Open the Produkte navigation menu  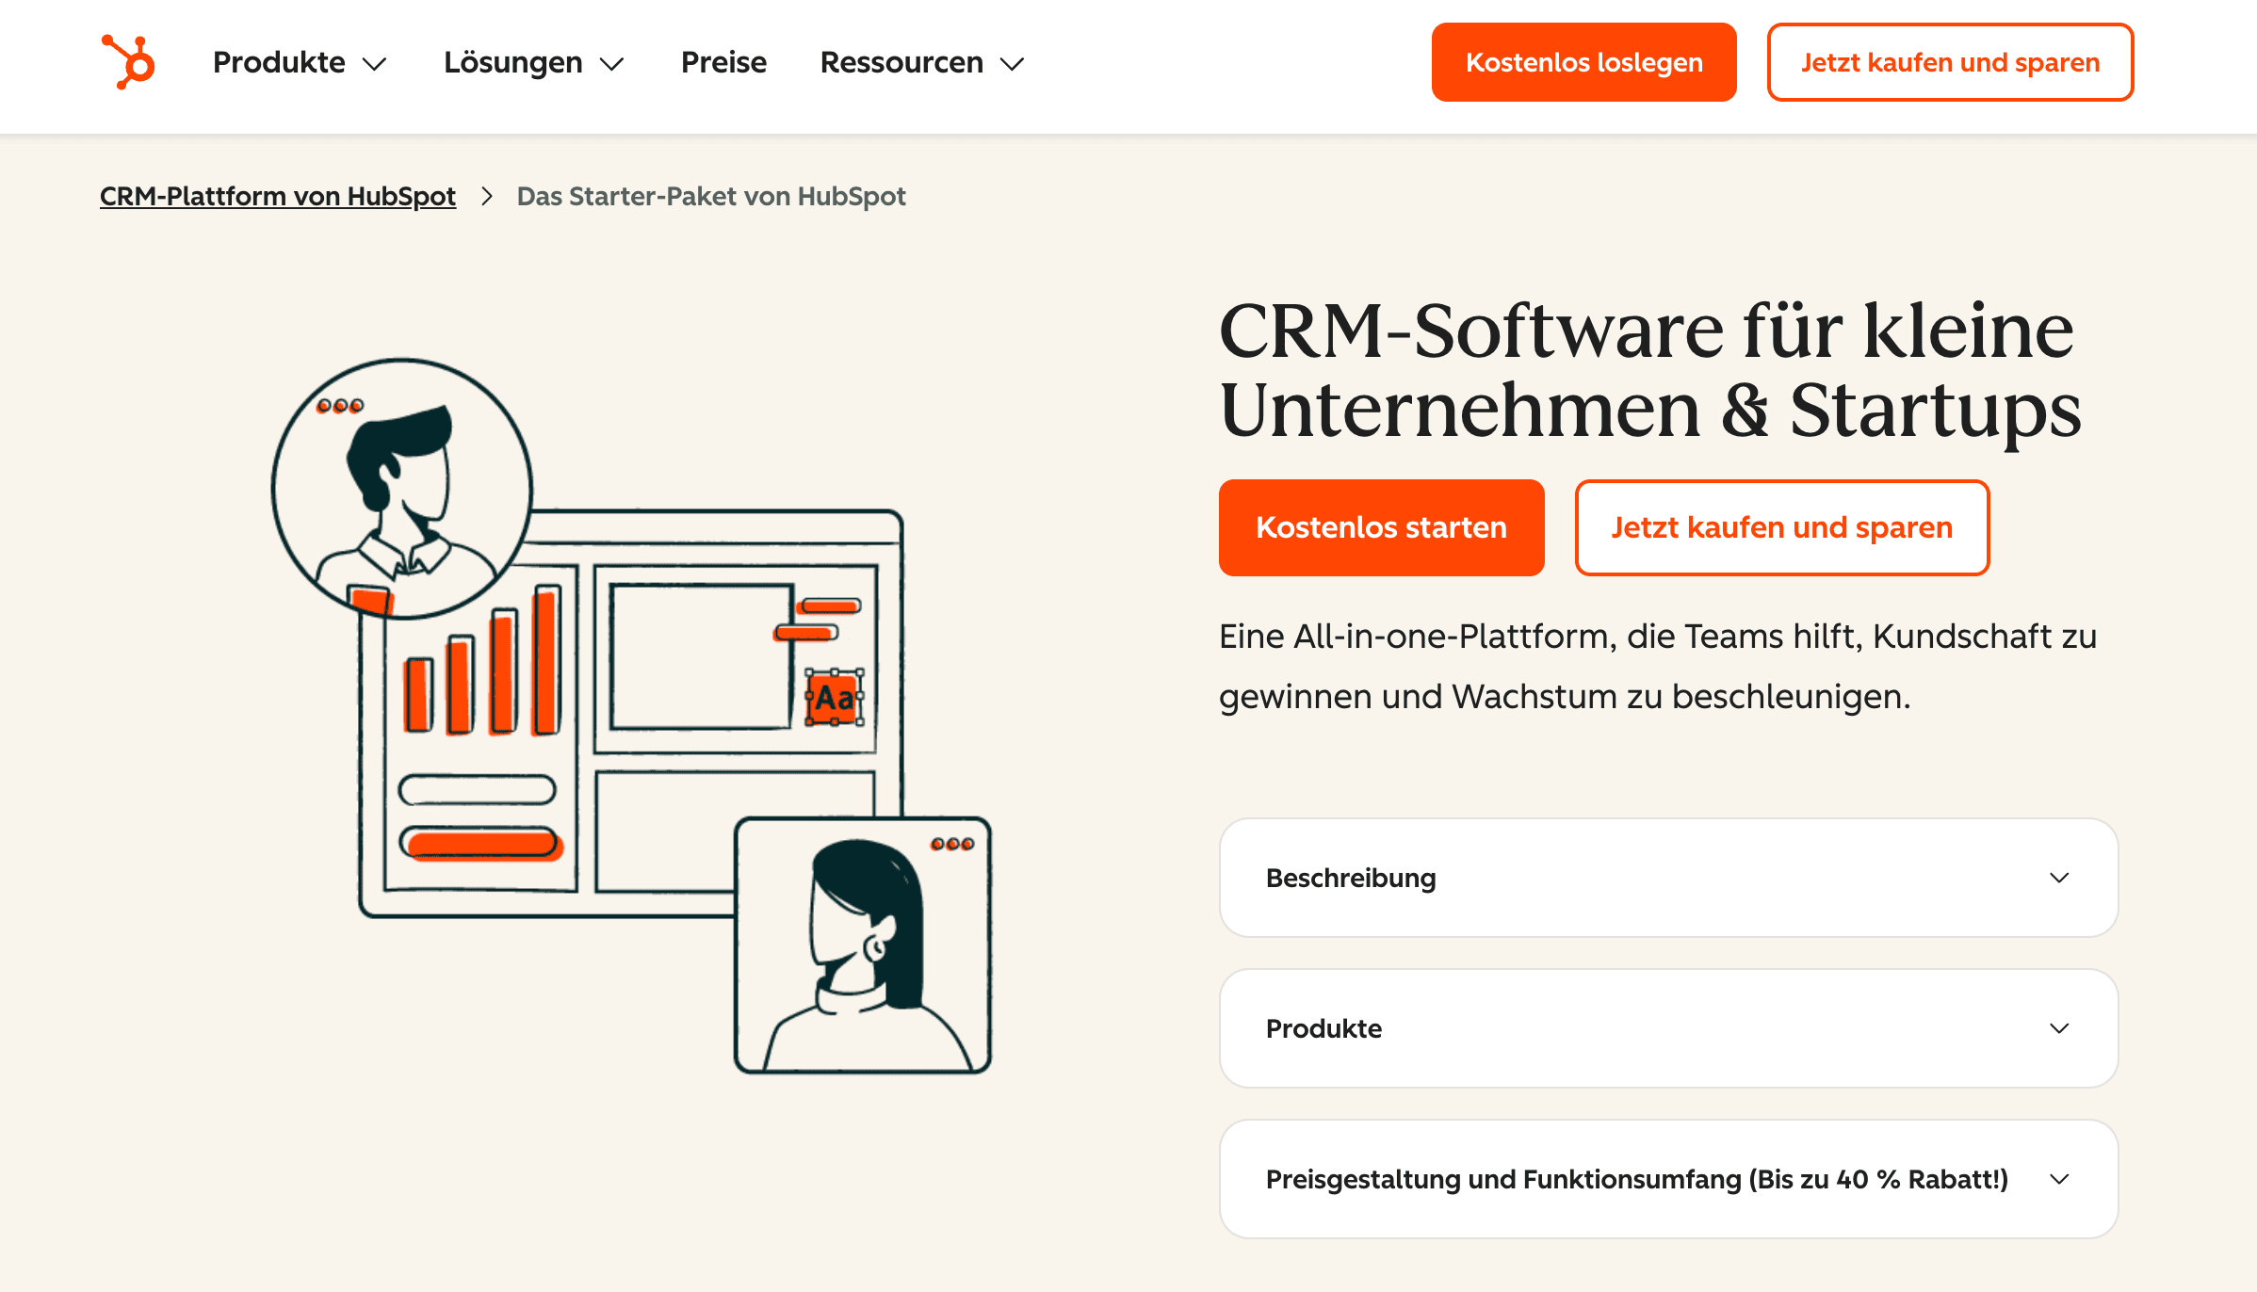click(278, 62)
